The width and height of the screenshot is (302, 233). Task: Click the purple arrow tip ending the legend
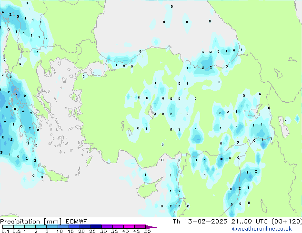[x=151, y=227]
